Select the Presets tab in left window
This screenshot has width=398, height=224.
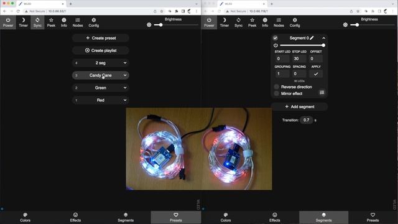click(175, 217)
